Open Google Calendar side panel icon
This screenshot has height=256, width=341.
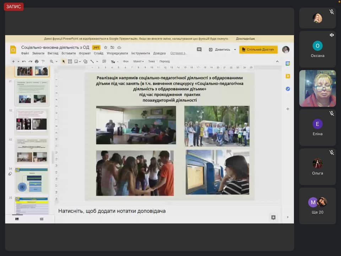(x=288, y=64)
